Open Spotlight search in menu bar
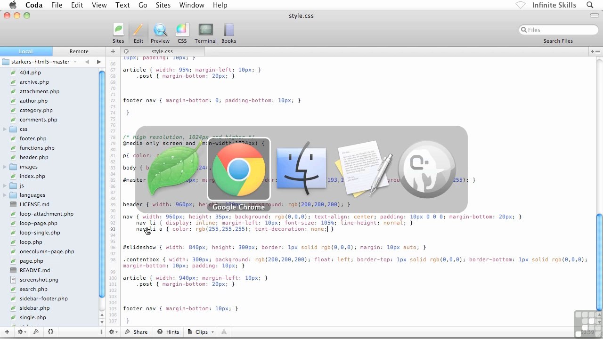The width and height of the screenshot is (603, 339). (590, 5)
